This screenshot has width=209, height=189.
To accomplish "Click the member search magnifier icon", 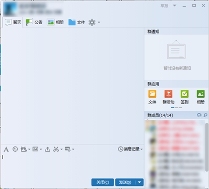I will tap(205, 115).
